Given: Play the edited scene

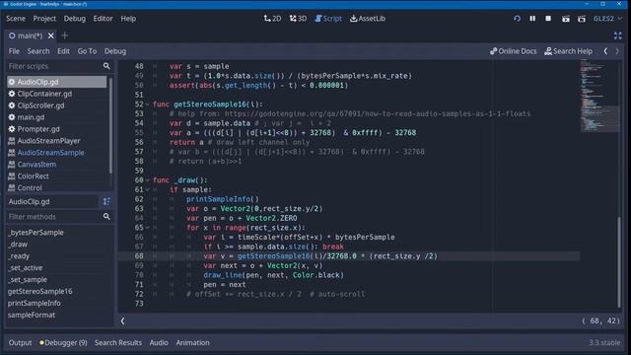Looking at the screenshot, I should tap(565, 19).
